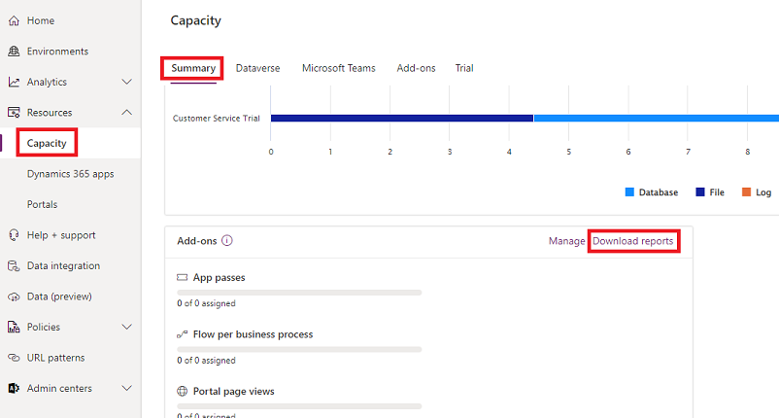Click the Manage link in Add-ons
779x418 pixels.
coord(566,241)
